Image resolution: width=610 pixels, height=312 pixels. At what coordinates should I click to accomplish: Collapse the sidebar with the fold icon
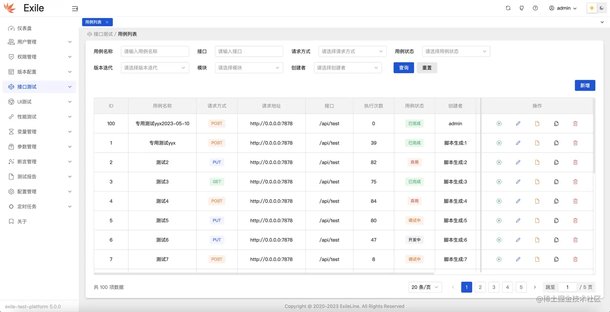(x=75, y=8)
